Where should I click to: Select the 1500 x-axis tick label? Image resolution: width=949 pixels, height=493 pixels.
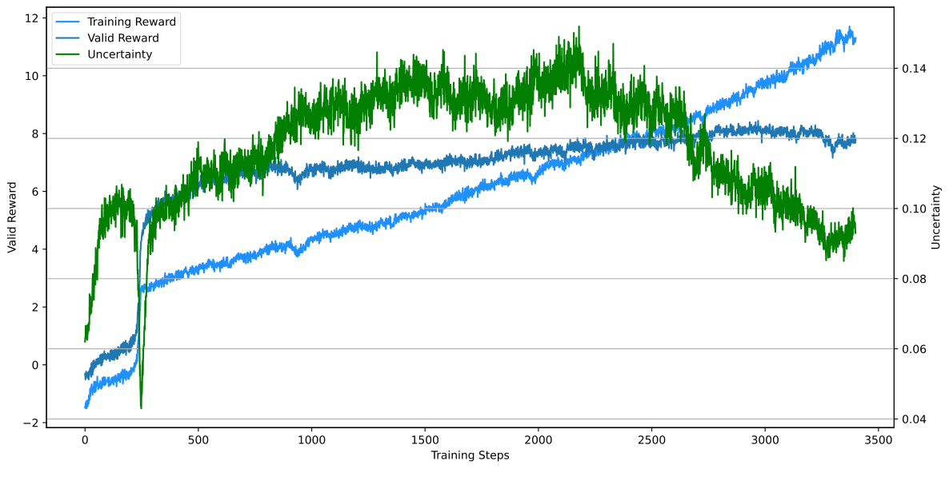[x=424, y=439]
